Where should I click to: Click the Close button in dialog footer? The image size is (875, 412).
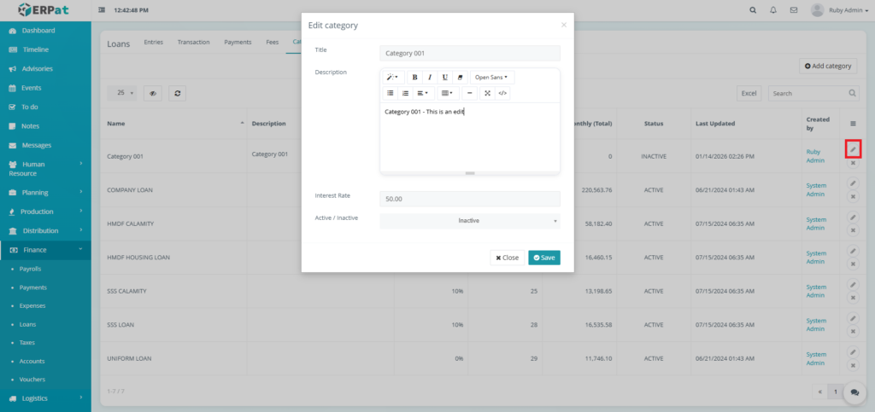[x=507, y=258]
